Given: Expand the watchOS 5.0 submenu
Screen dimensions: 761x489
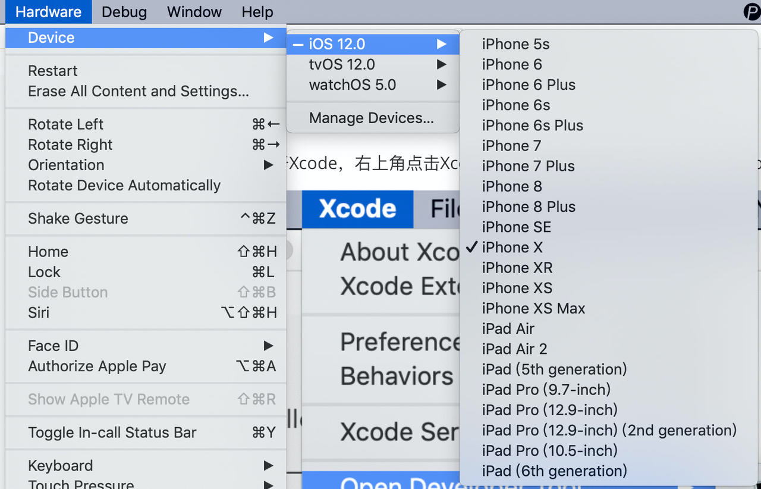Looking at the screenshot, I should [373, 84].
